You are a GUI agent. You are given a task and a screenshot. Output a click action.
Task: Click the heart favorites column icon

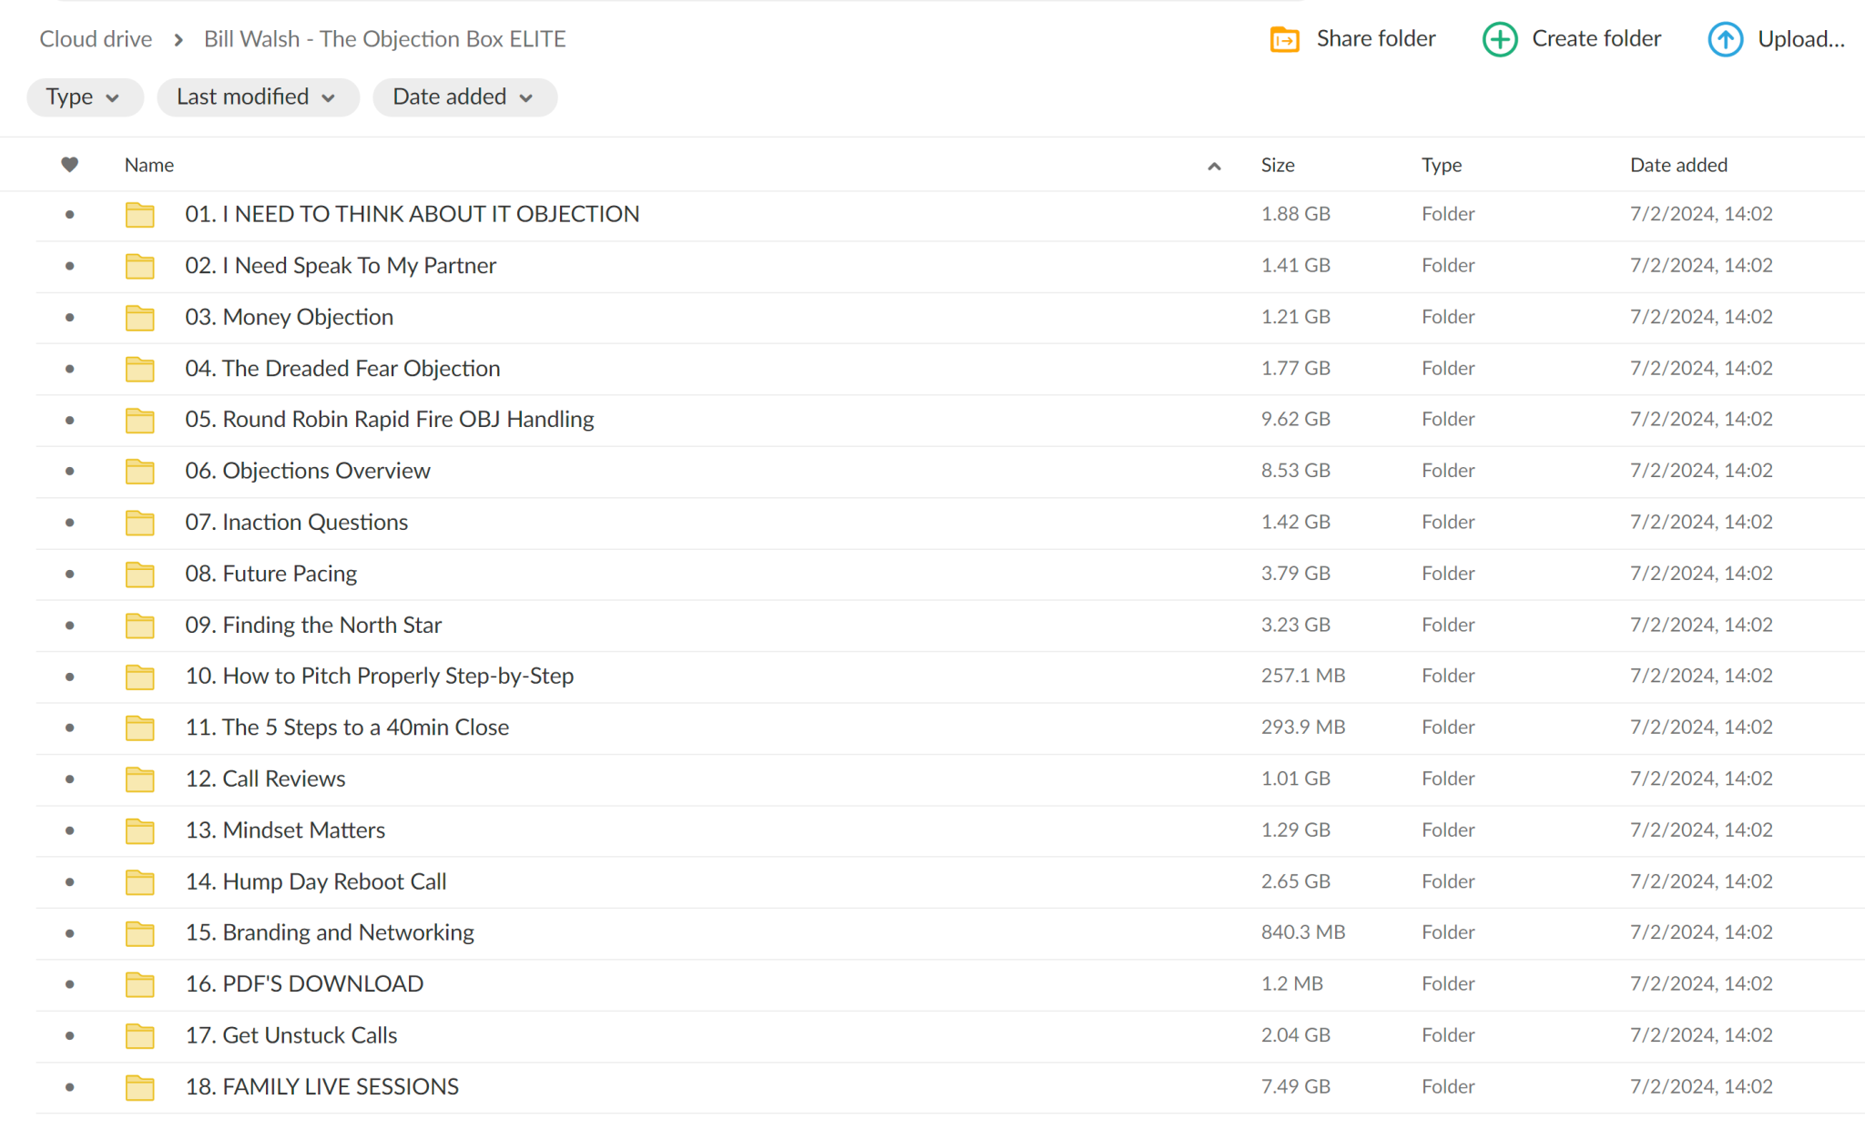pyautogui.click(x=69, y=165)
